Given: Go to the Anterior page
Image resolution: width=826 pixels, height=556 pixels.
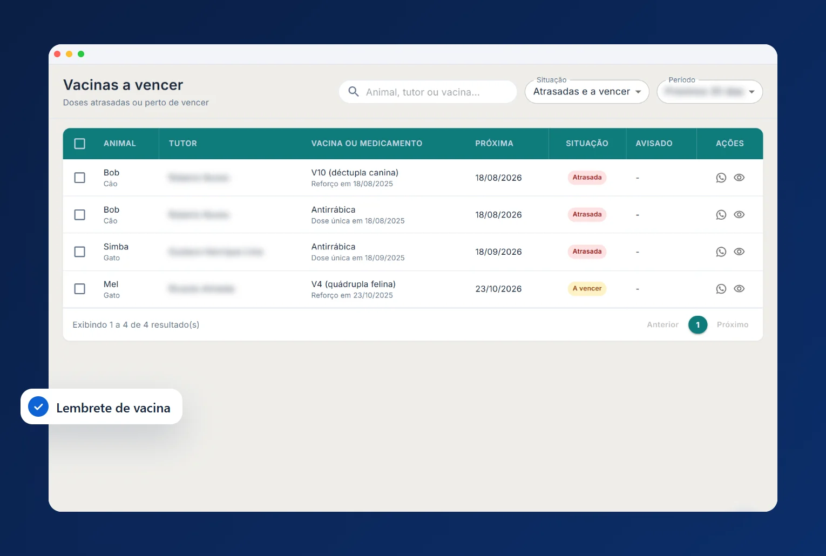Looking at the screenshot, I should click(662, 324).
